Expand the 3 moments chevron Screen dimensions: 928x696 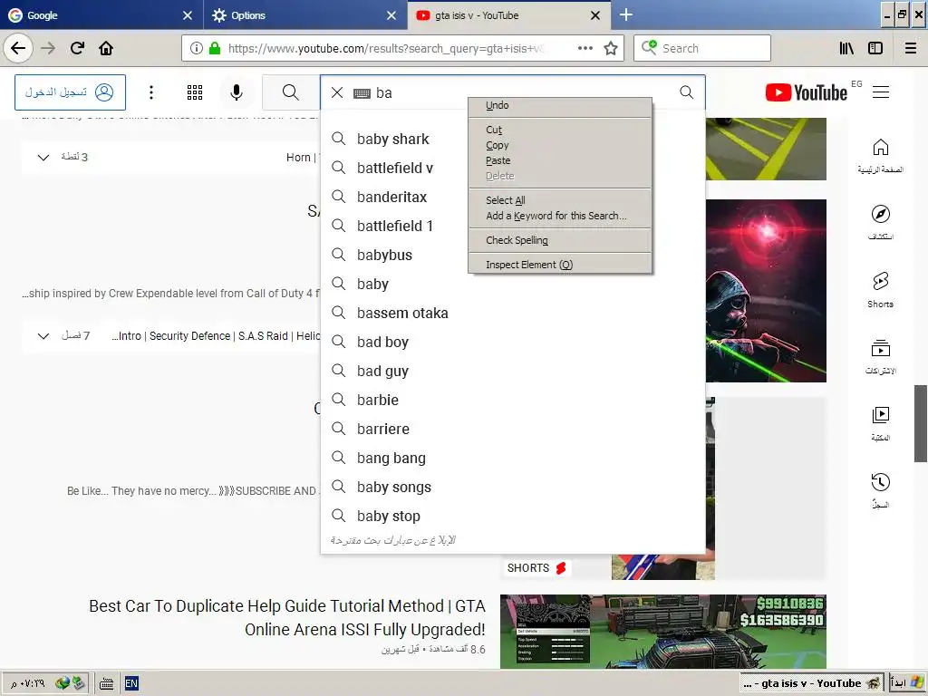[43, 158]
